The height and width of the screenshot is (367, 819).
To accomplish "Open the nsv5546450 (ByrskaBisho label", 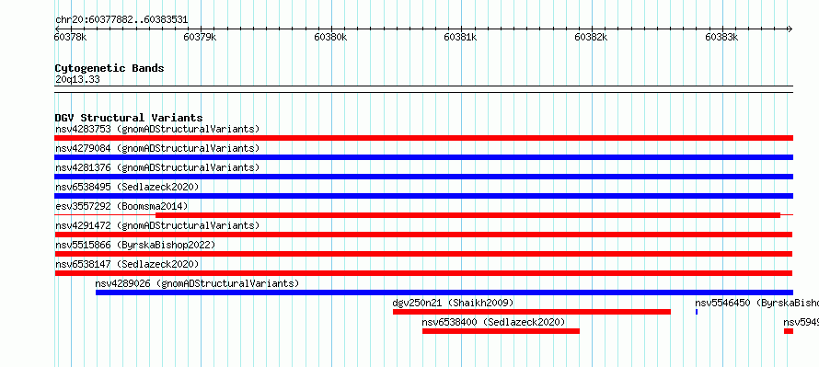I will coord(756,303).
